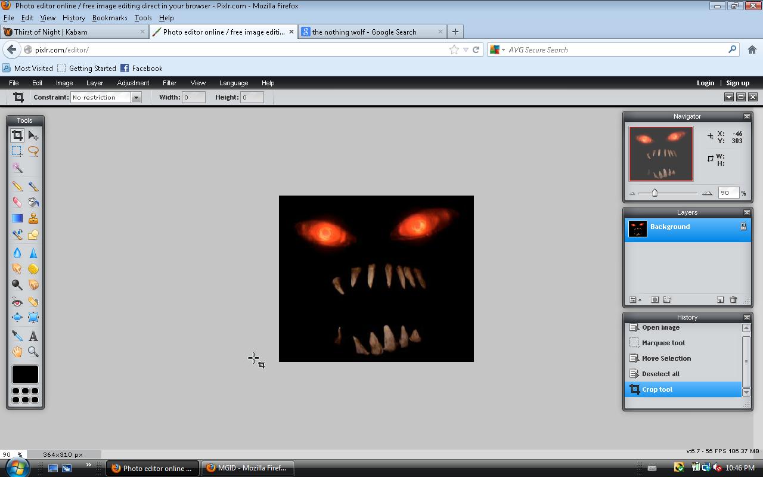Select the Lasso tool
This screenshot has height=477, width=763.
(33, 151)
